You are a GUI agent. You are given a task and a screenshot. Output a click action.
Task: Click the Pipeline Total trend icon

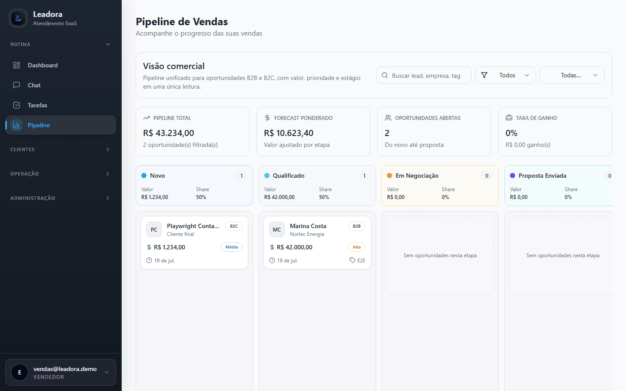coord(147,118)
